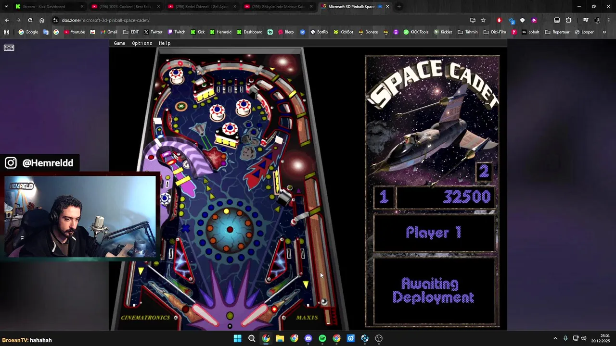Expand the Dizi-Film bookmark folder
Viewport: 616px width, 346px height.
click(x=495, y=32)
